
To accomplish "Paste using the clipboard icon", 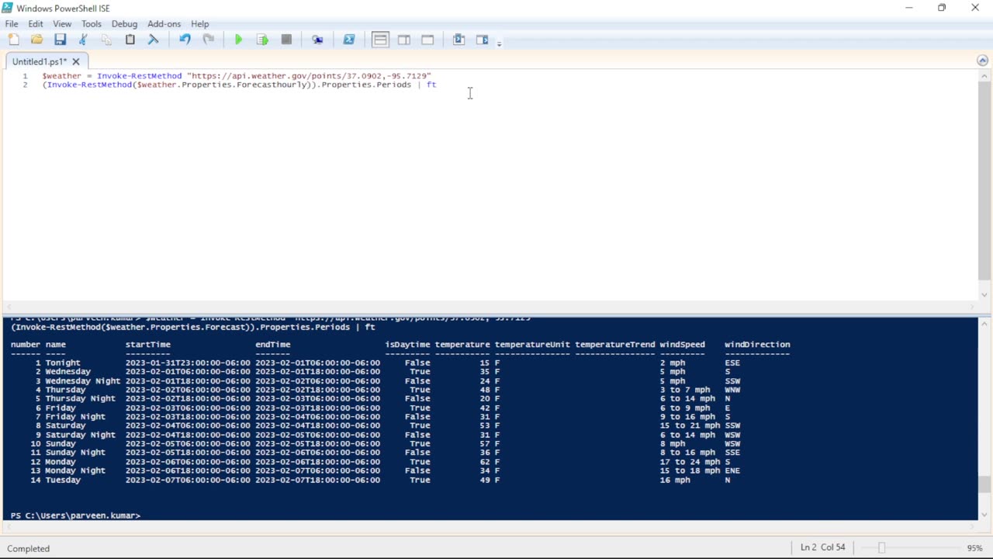I will 130,40.
